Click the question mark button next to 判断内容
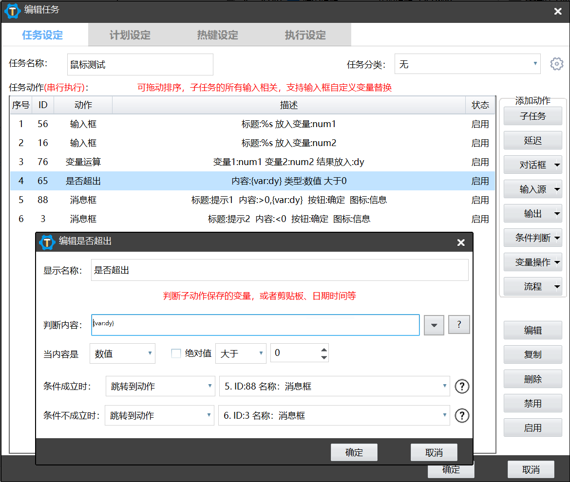570x482 pixels. coord(459,325)
